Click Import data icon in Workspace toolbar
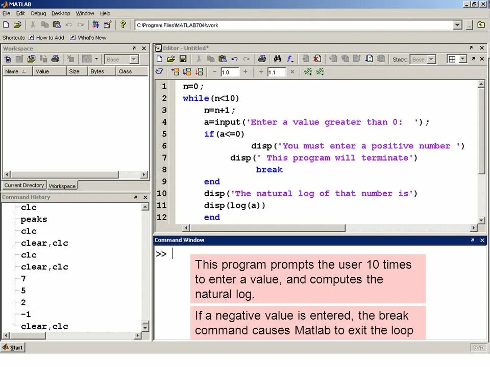 tap(31, 59)
